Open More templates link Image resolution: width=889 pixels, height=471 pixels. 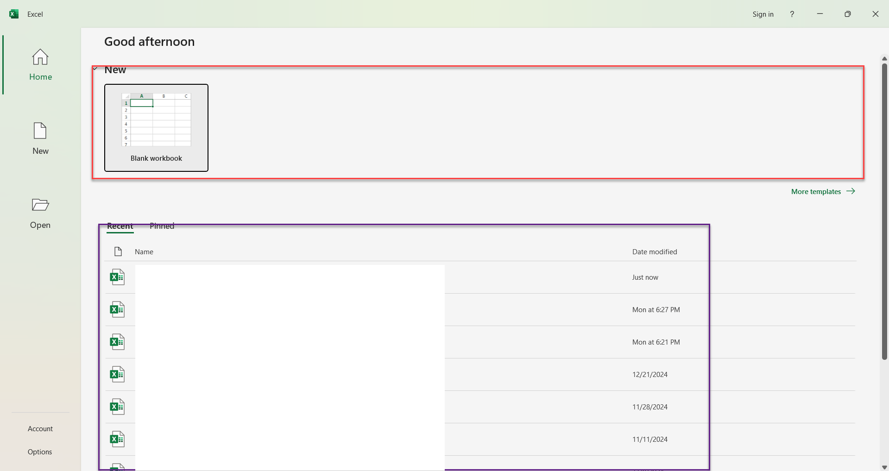tap(823, 191)
